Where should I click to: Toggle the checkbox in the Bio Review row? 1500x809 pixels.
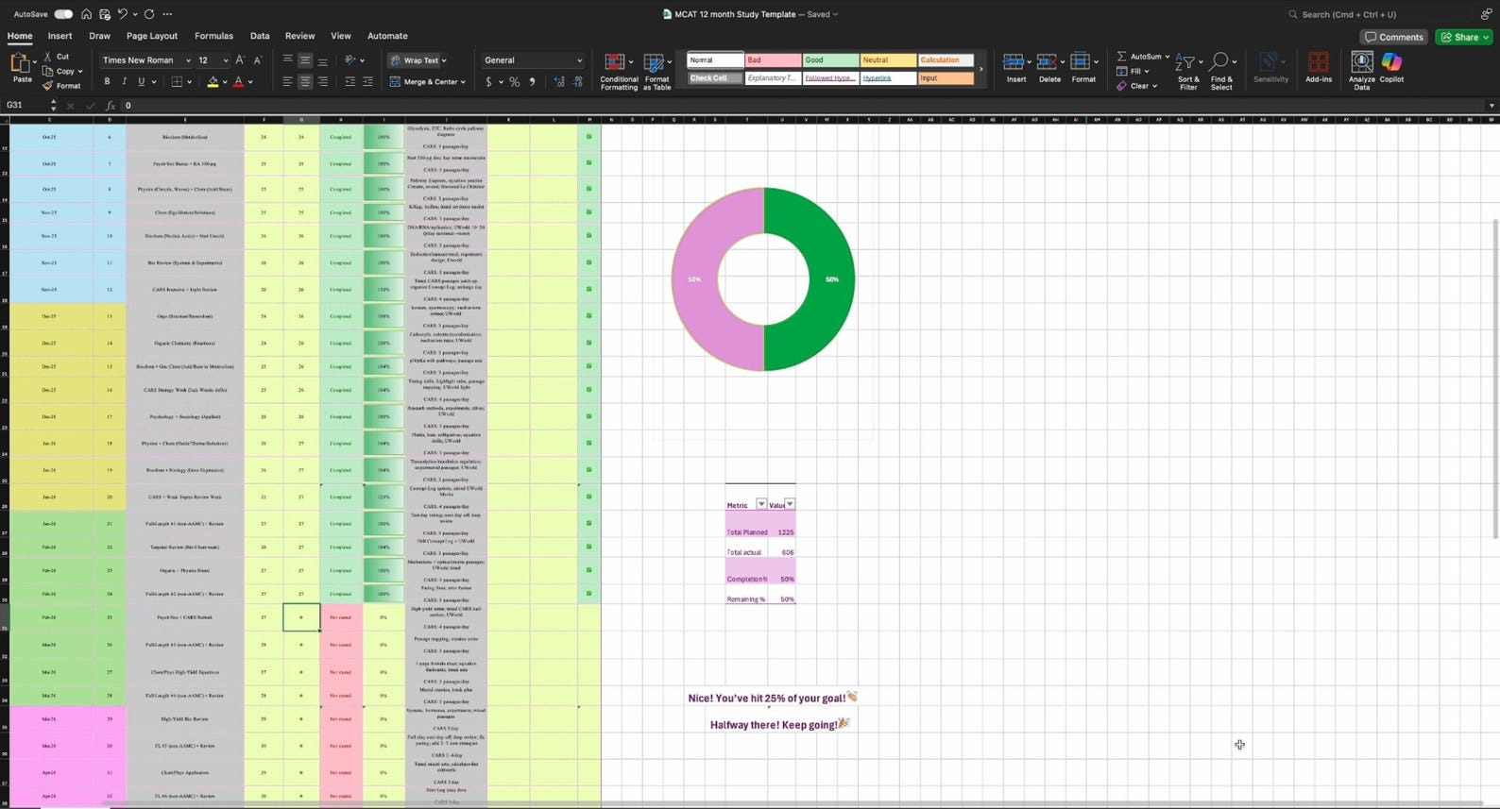588,262
